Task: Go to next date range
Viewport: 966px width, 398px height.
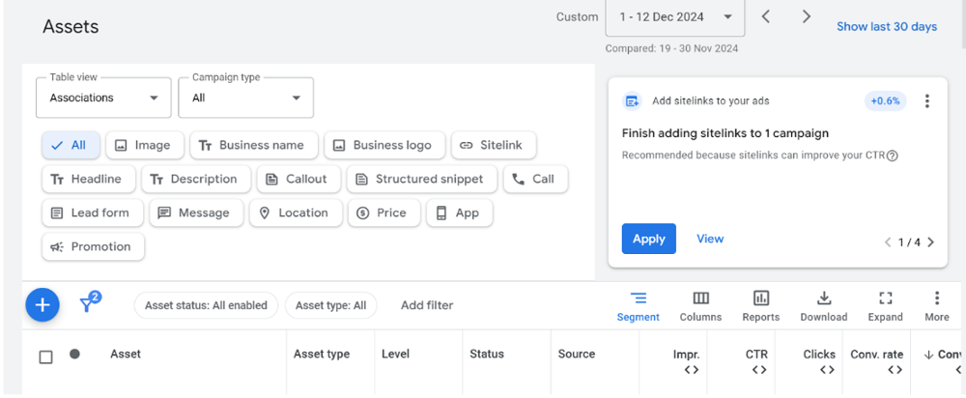Action: coord(807,16)
